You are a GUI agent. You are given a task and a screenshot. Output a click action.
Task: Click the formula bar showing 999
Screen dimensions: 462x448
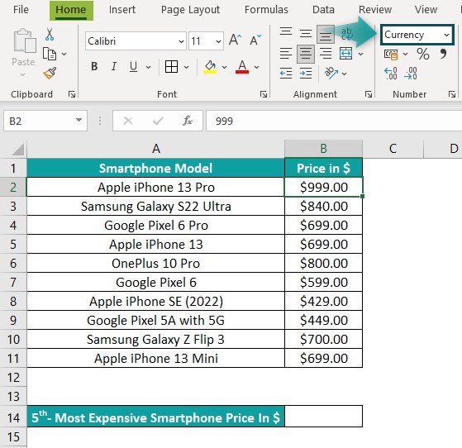point(334,121)
